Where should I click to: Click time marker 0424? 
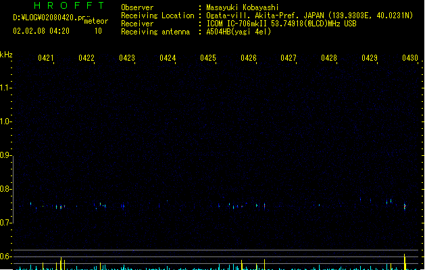[x=168, y=58]
